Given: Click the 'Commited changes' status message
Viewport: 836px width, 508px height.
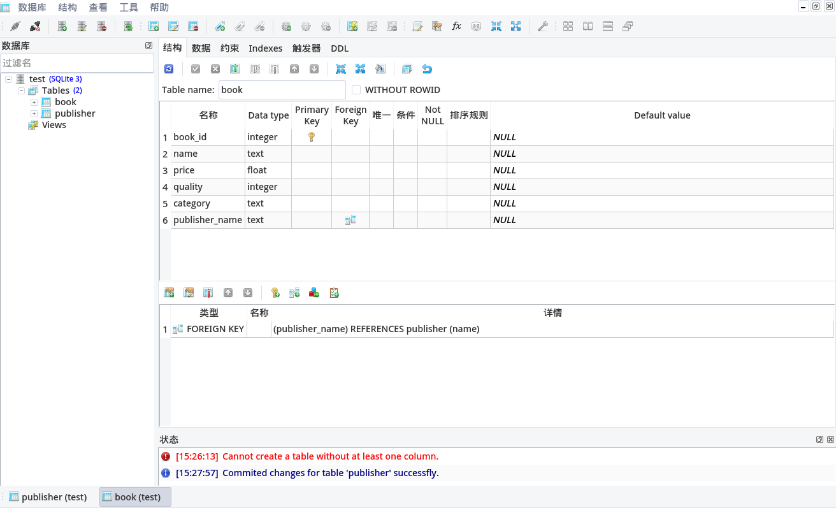Looking at the screenshot, I should 331,473.
